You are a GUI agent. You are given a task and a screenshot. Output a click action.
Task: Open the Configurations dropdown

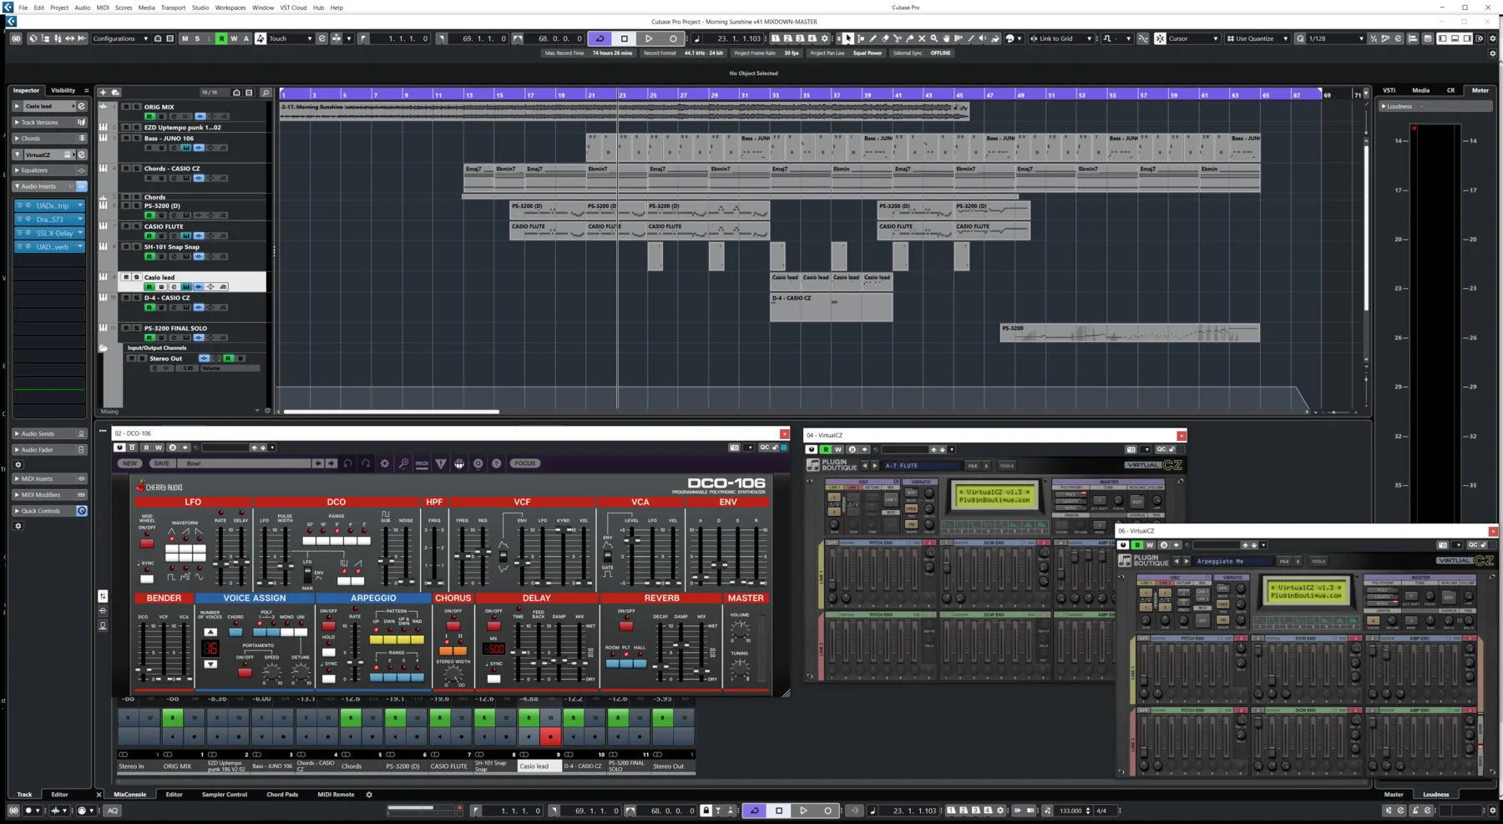(119, 38)
